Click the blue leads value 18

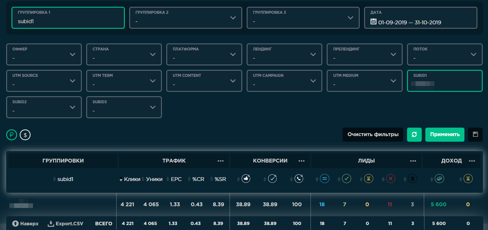tap(322, 204)
